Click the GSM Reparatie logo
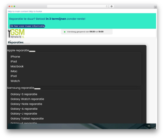164x139 pixels. pyautogui.click(x=16, y=34)
